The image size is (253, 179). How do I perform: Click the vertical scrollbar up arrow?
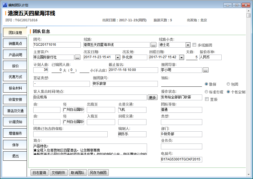249,11
